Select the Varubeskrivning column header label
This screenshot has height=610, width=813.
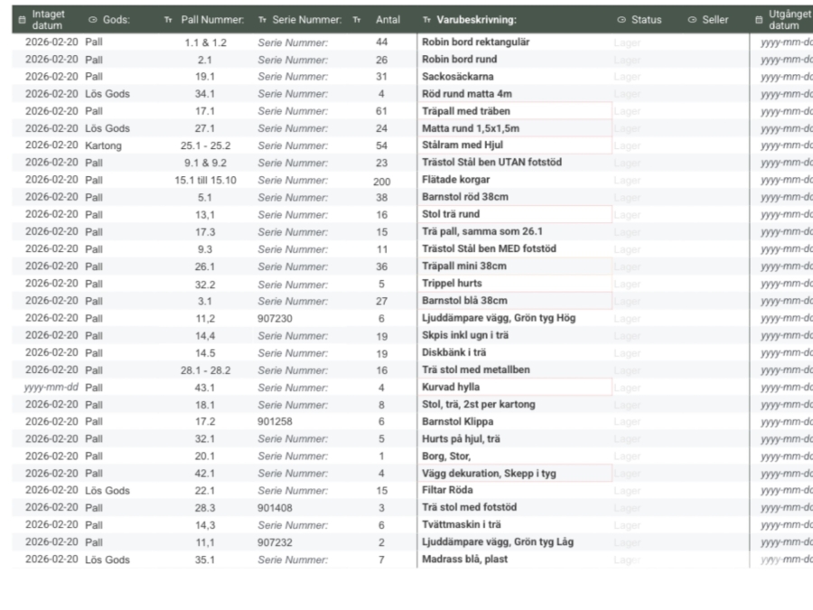click(x=476, y=19)
